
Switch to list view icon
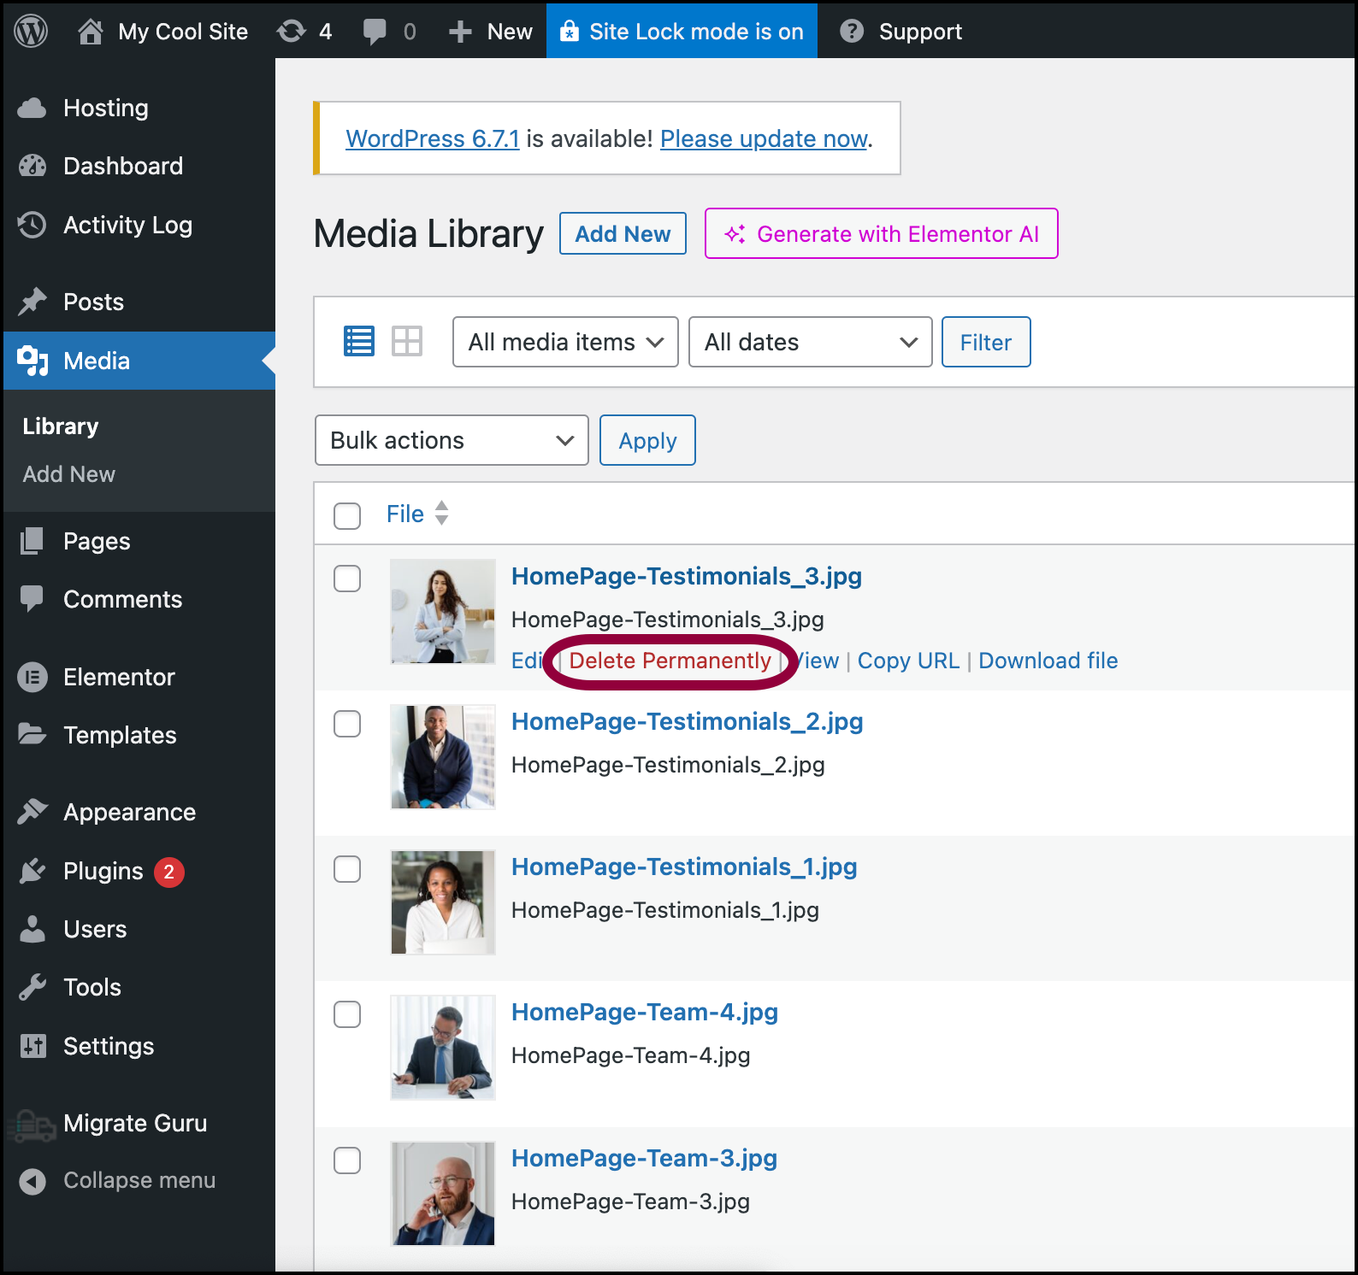click(x=359, y=341)
